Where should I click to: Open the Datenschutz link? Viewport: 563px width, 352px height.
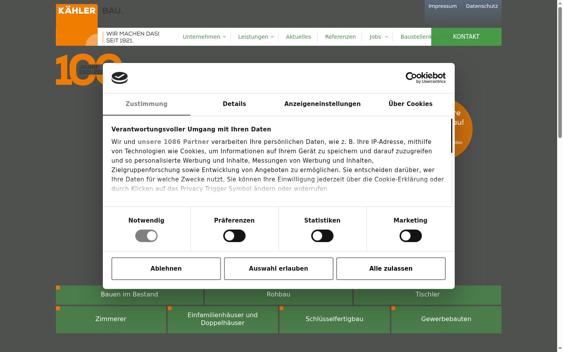click(x=482, y=6)
